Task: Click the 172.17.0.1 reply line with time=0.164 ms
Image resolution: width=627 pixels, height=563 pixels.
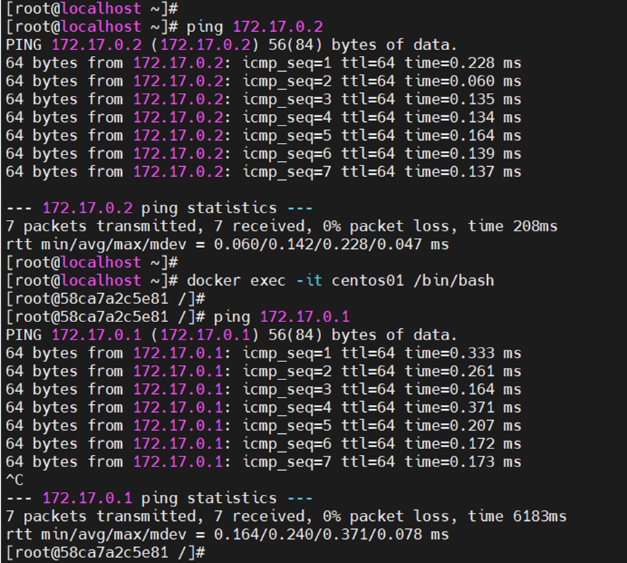Action: pos(264,390)
